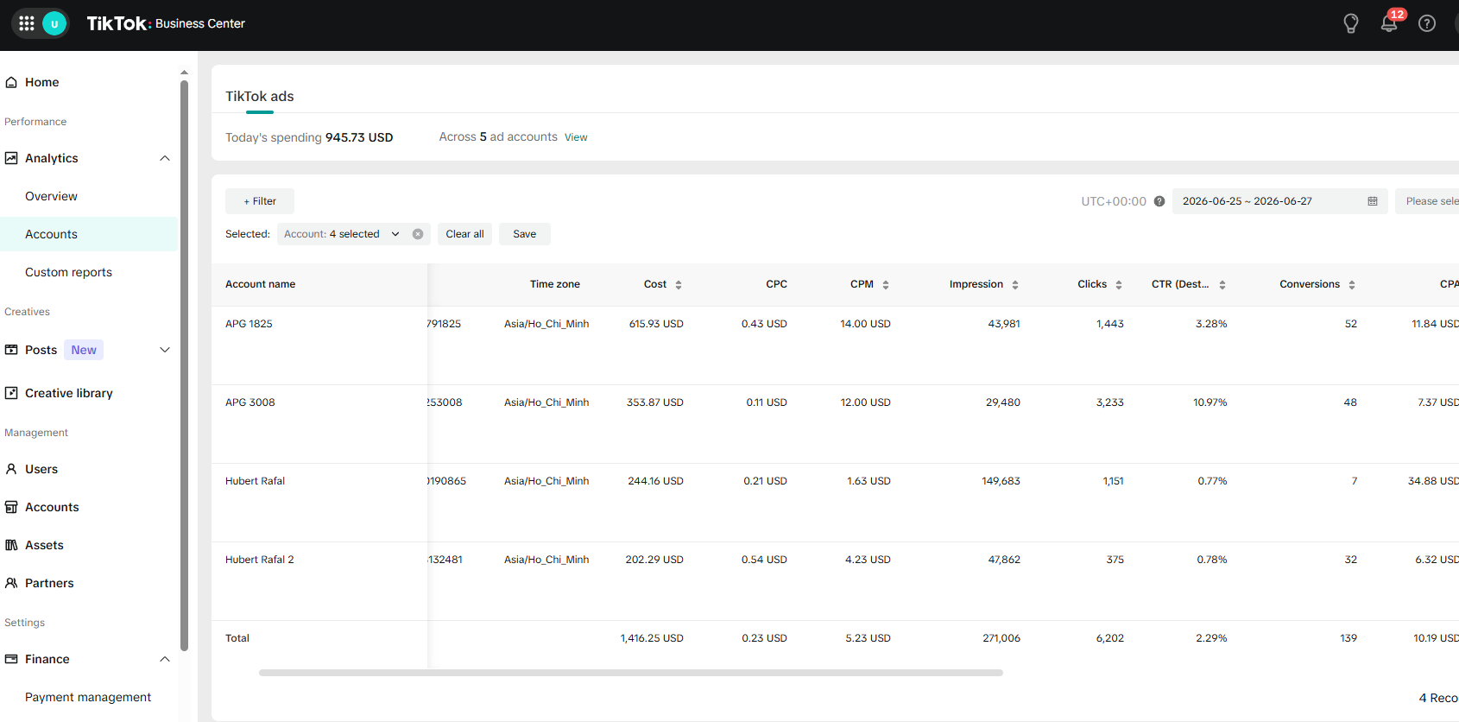Remove the Account filter with x icon
Image resolution: width=1459 pixels, height=722 pixels.
click(x=418, y=234)
